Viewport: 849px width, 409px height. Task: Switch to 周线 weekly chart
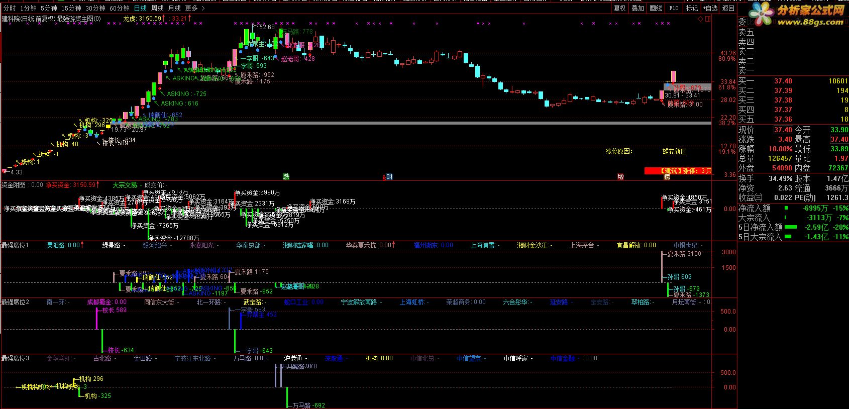157,8
